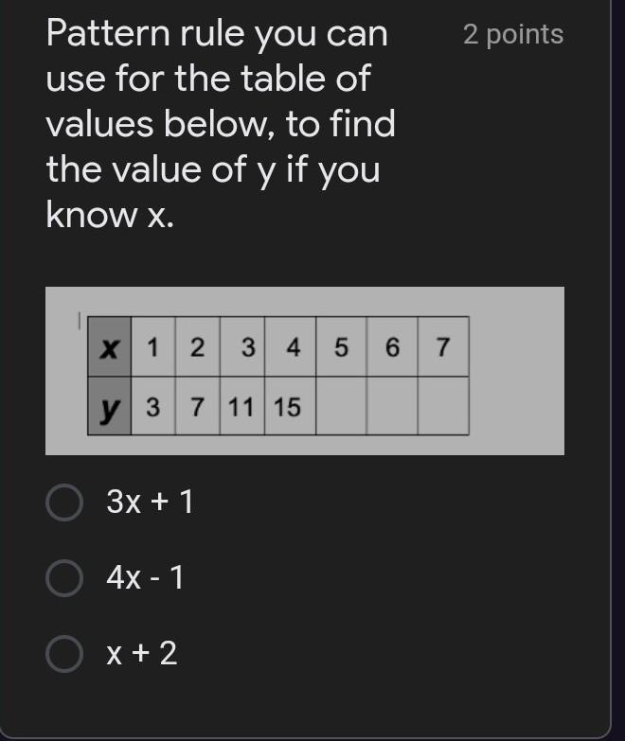This screenshot has width=625, height=741.
Task: Click the table cell showing y value 11
Action: (x=241, y=407)
